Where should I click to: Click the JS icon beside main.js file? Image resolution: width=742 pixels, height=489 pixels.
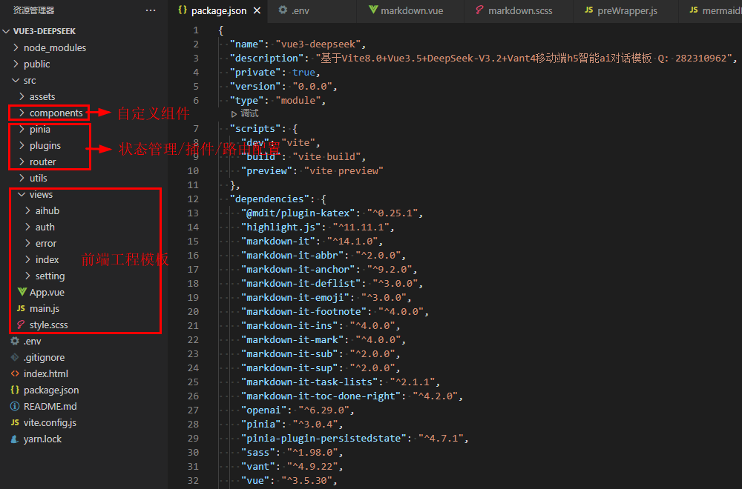21,308
